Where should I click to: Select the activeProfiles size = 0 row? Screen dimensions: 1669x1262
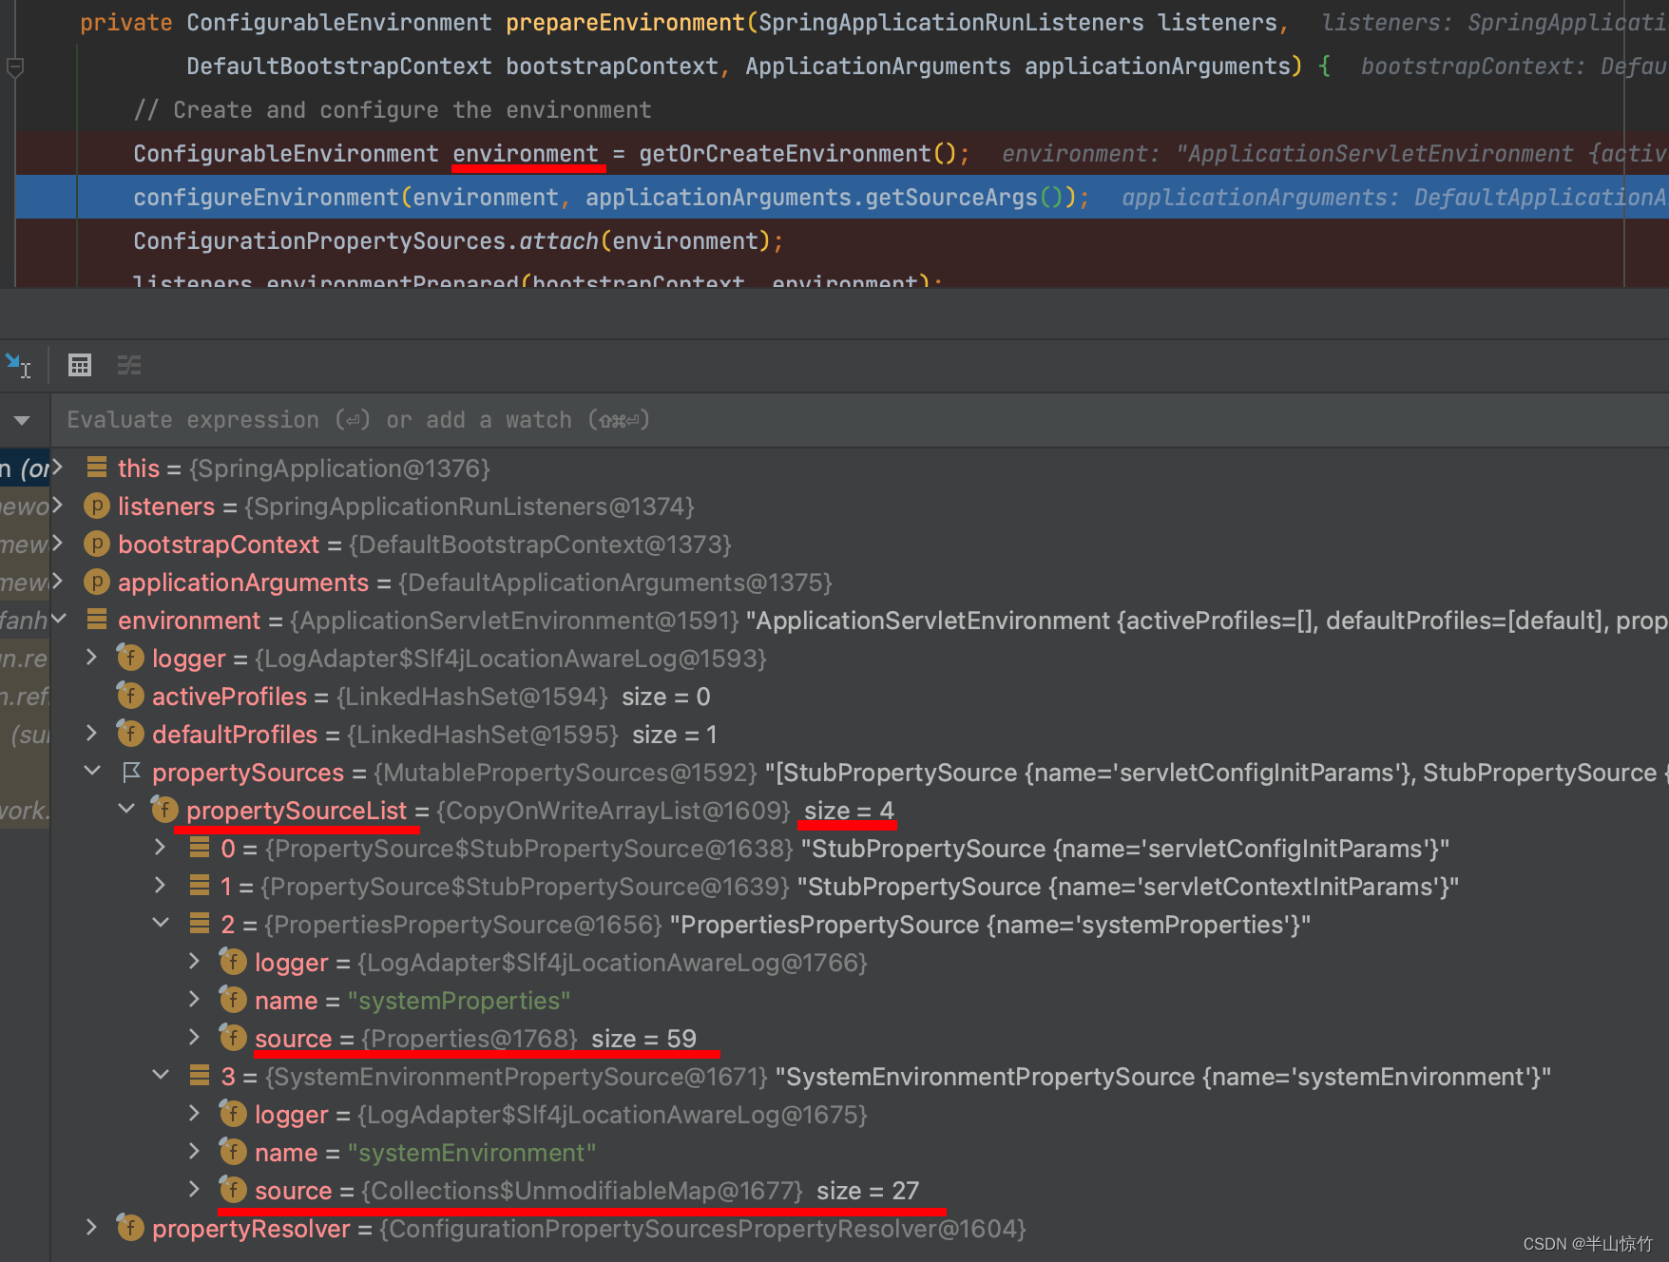[x=860, y=696]
